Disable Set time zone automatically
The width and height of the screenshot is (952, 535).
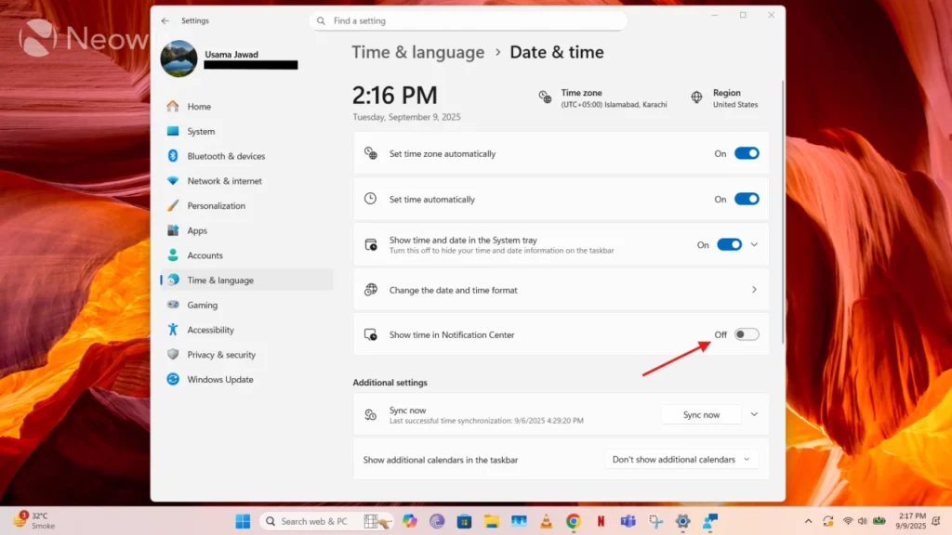747,153
